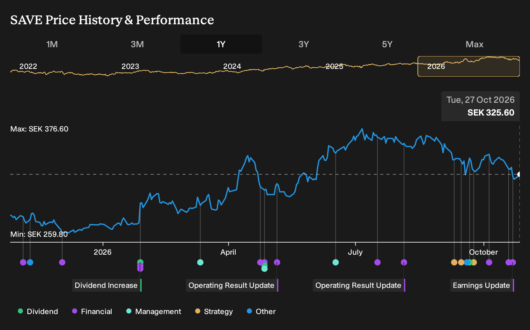Click the July axis label
Screen dimensions: 530x330
[355, 252]
